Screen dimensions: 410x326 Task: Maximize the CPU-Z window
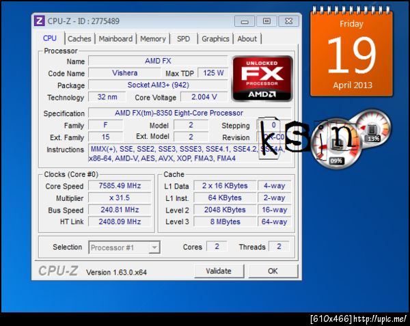[266, 21]
